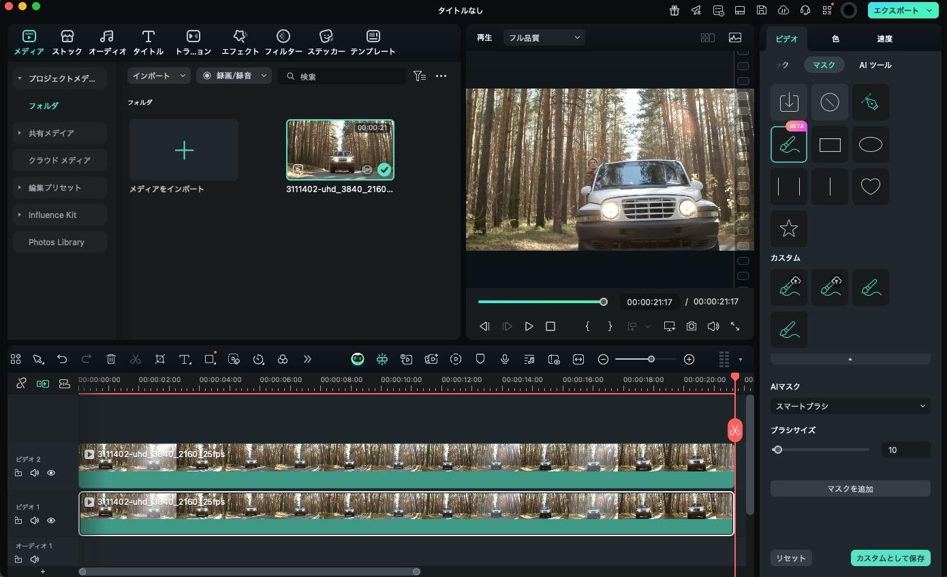Select the ellipse mask shape
The height and width of the screenshot is (577, 947).
(871, 144)
